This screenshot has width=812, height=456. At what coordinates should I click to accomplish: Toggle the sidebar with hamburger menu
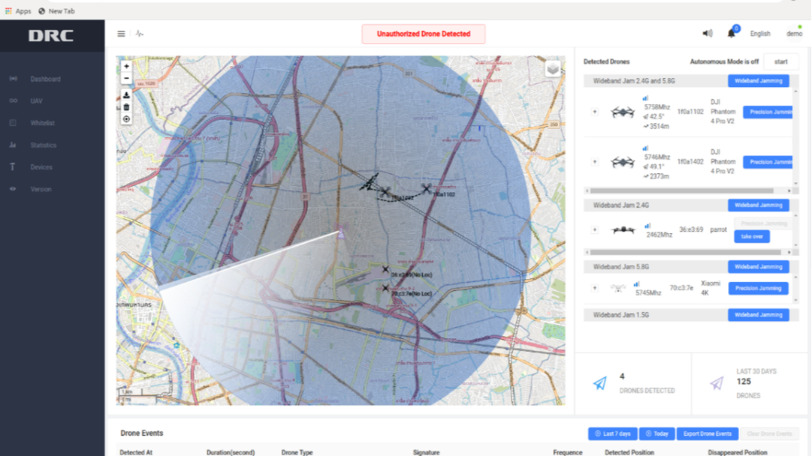point(121,34)
